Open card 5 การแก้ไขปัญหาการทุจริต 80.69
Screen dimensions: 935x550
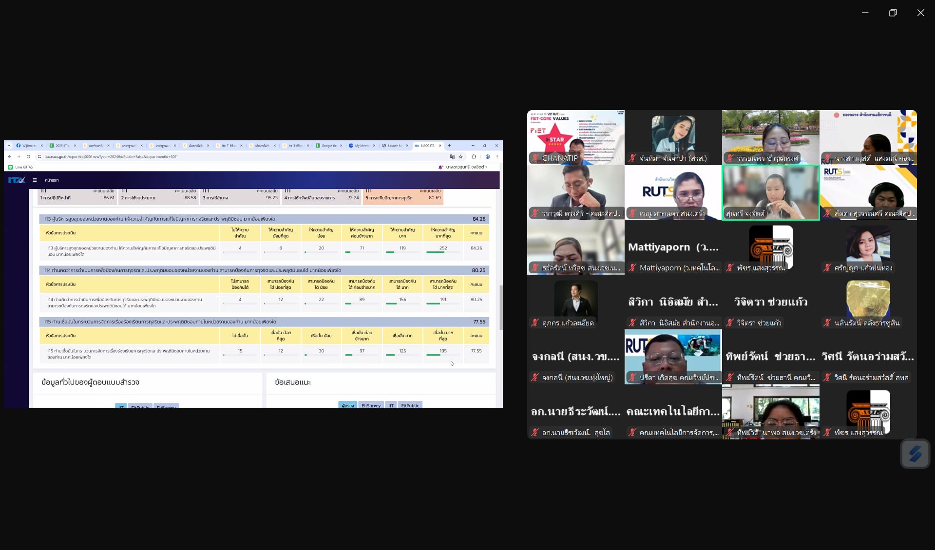point(403,197)
